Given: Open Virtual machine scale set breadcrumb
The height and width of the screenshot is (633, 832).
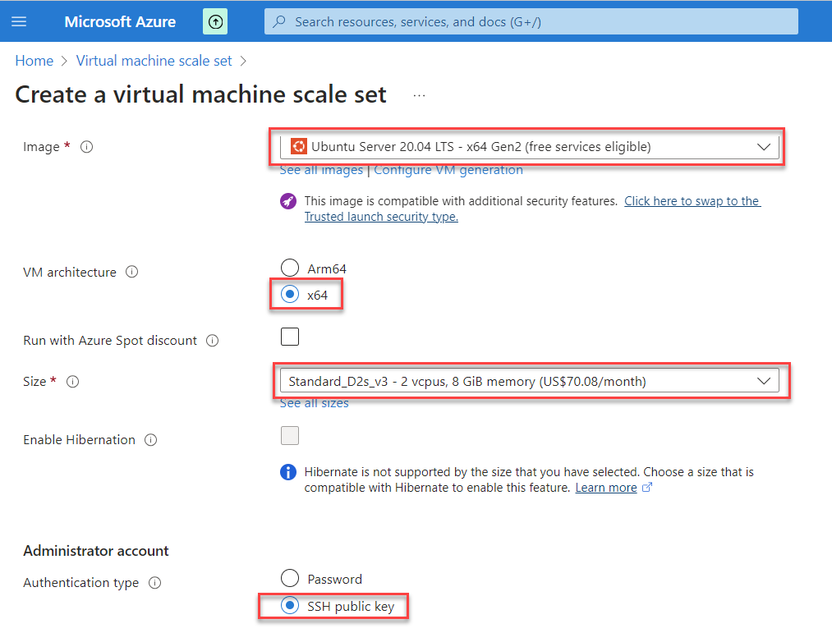Looking at the screenshot, I should coord(154,61).
